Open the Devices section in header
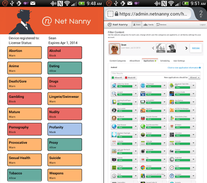The width and height of the screenshot is (207, 183). [x=161, y=25]
